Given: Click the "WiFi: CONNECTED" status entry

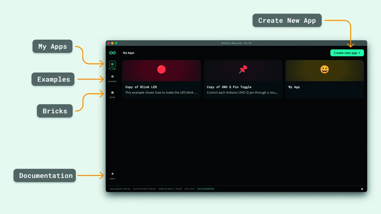Looking at the screenshot, I should (206, 189).
